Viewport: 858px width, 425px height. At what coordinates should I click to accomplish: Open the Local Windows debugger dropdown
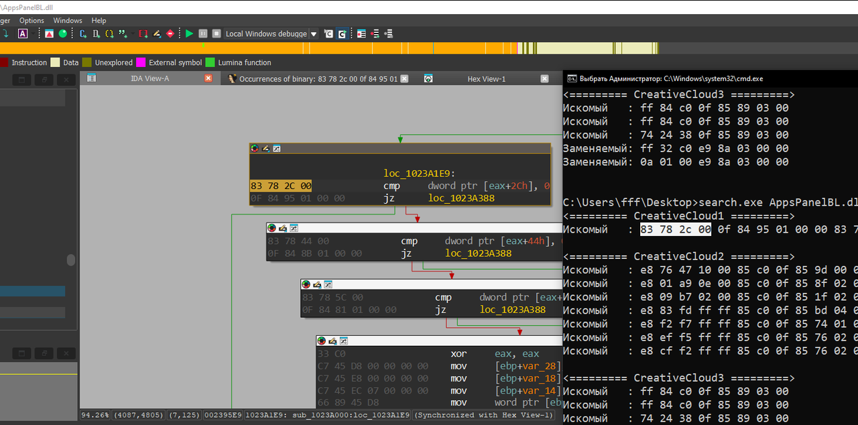click(314, 34)
